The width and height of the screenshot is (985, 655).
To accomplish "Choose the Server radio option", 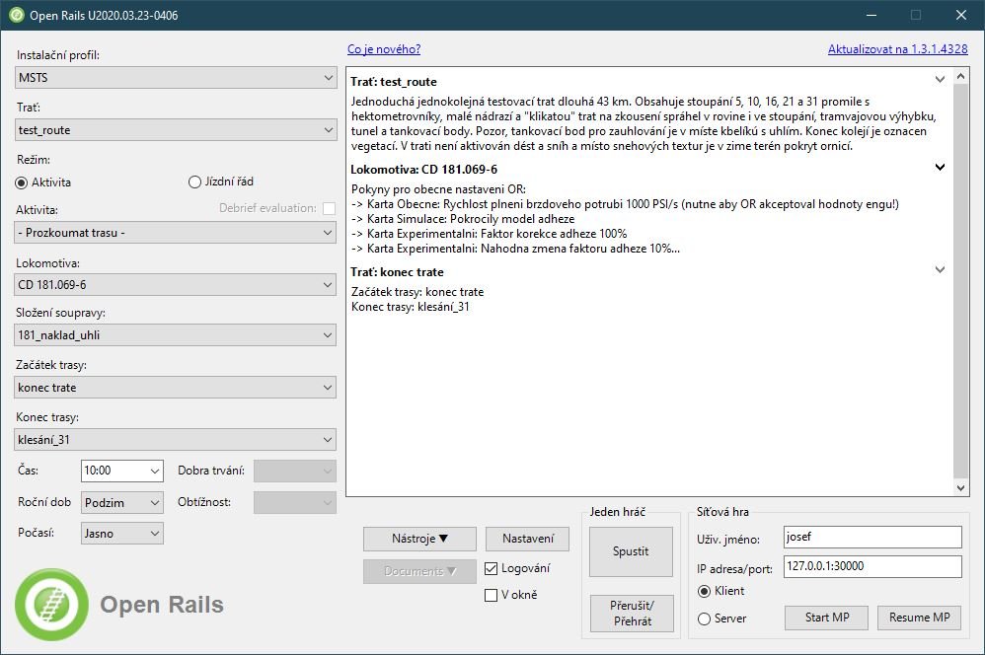I will pos(704,619).
